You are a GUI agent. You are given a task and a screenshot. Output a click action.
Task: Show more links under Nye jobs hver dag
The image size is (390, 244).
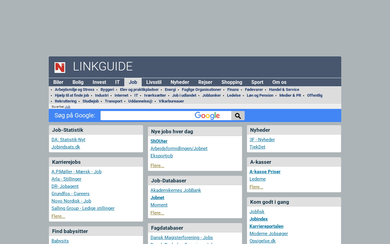point(157,166)
